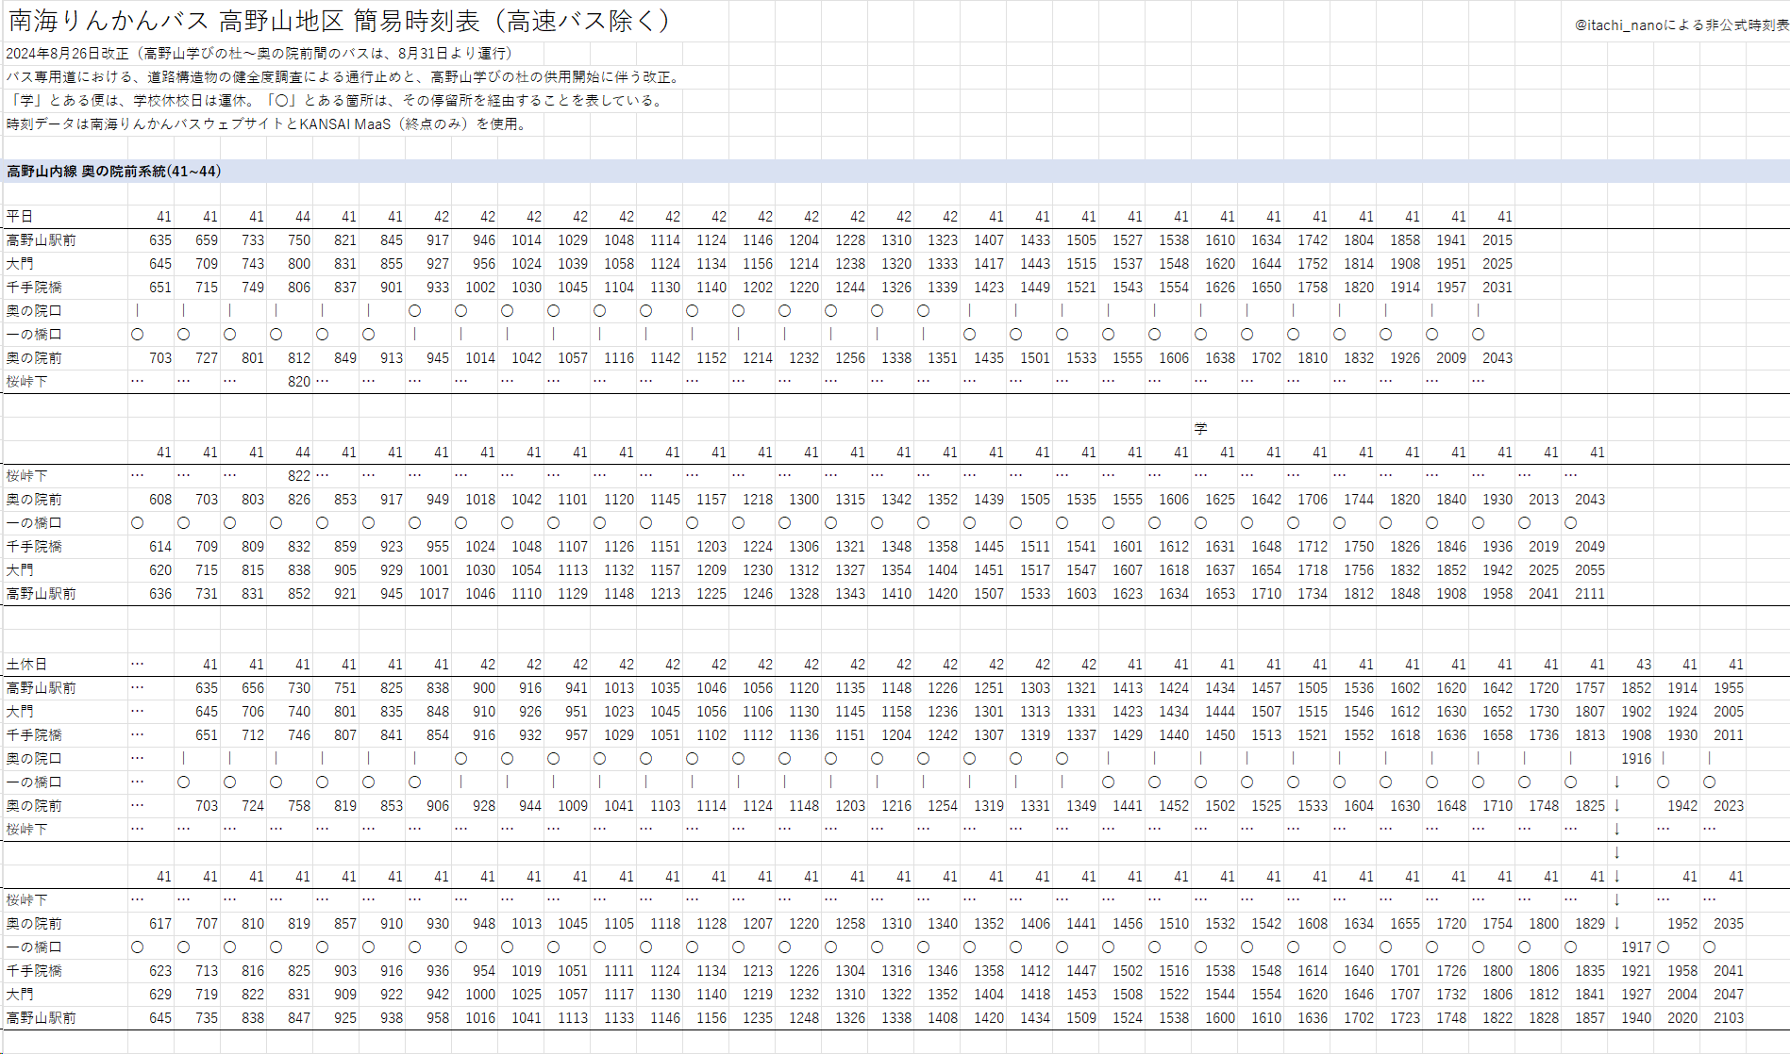The image size is (1790, 1054).
Task: Select the blue 高野山内線 奥の院前系統 header row
Action: [x=113, y=172]
